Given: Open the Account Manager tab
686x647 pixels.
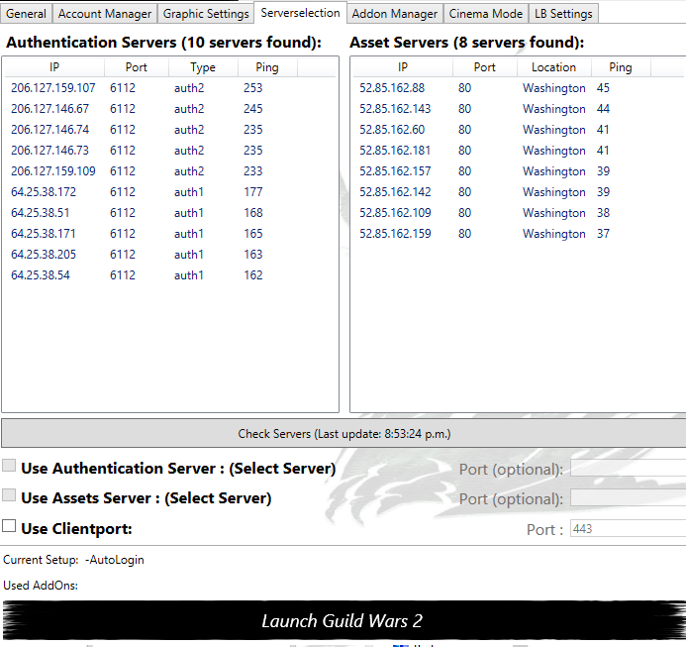Looking at the screenshot, I should click(105, 14).
